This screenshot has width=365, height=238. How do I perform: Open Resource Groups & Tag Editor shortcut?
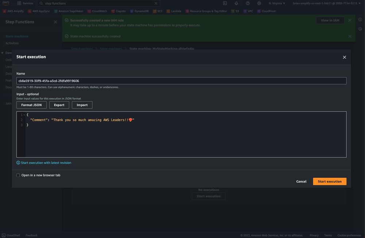pyautogui.click(x=206, y=11)
